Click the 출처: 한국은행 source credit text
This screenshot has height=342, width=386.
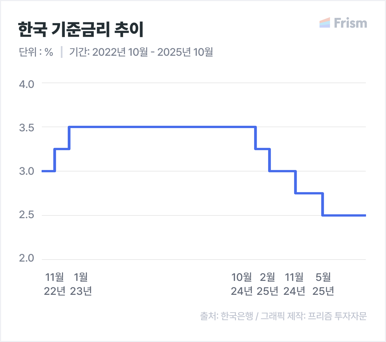pos(227,316)
